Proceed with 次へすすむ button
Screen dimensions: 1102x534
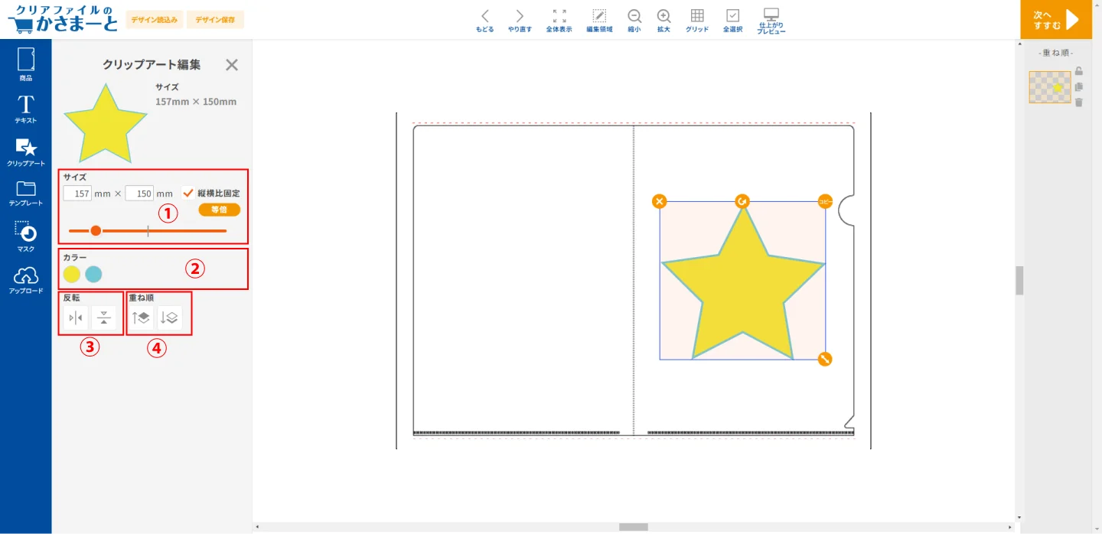1056,19
